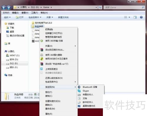Click the mir2 application icon
This screenshot has height=116, width=147.
pyautogui.click(x=33, y=41)
